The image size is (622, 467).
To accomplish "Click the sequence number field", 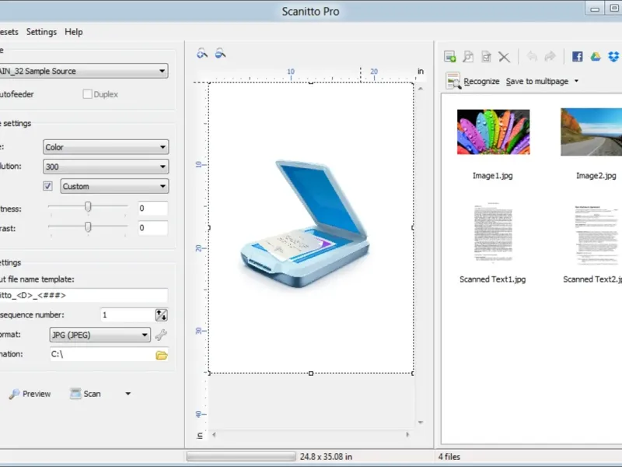I will (x=128, y=315).
